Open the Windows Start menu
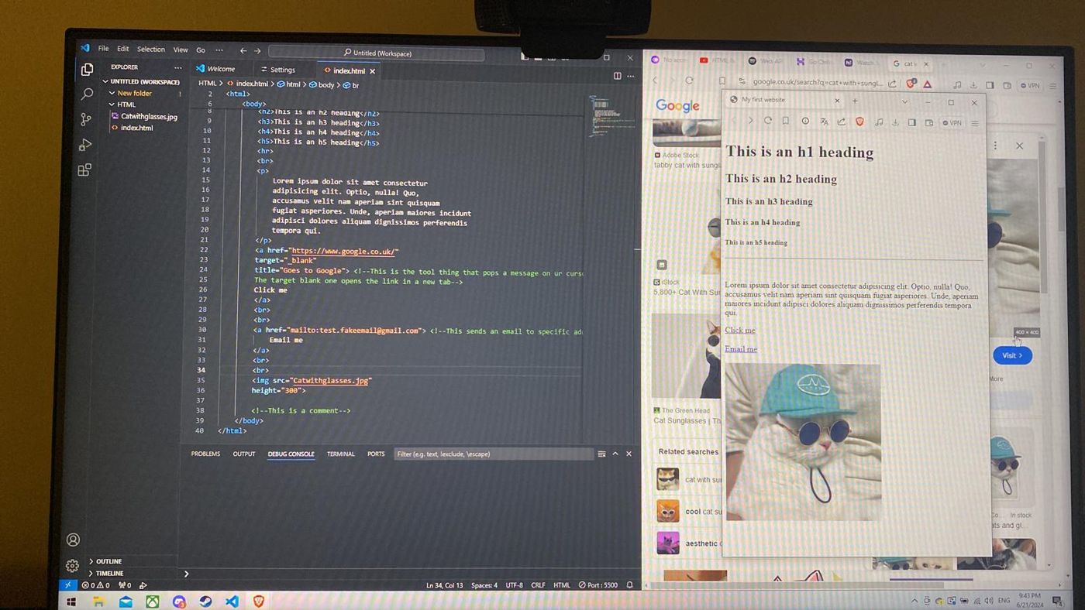 click(71, 601)
